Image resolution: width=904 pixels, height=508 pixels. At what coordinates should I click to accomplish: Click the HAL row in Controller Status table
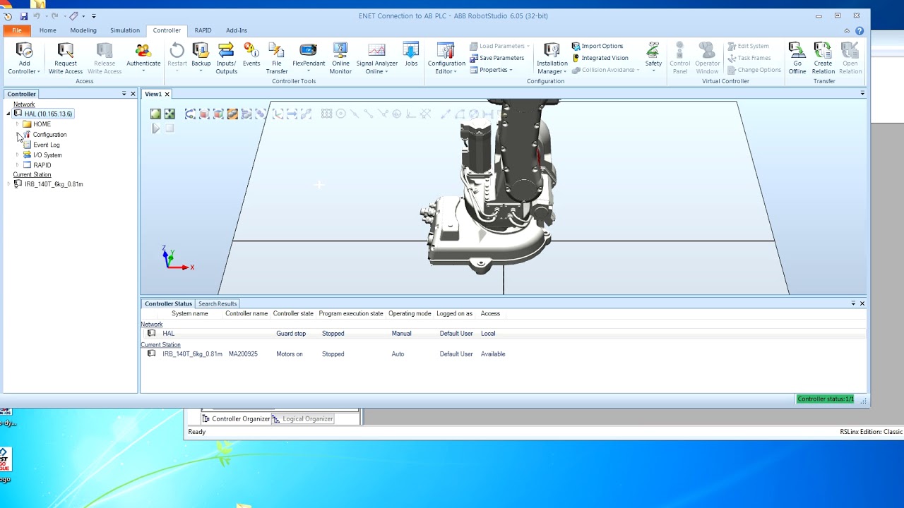click(x=503, y=334)
